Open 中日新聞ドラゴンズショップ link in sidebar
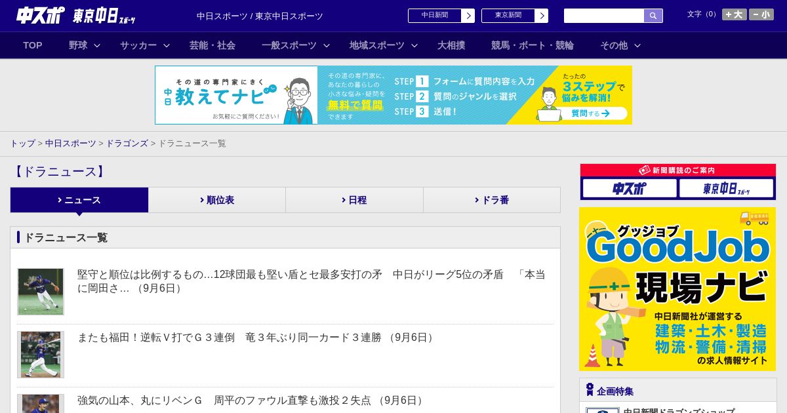787x413 pixels. point(679,412)
